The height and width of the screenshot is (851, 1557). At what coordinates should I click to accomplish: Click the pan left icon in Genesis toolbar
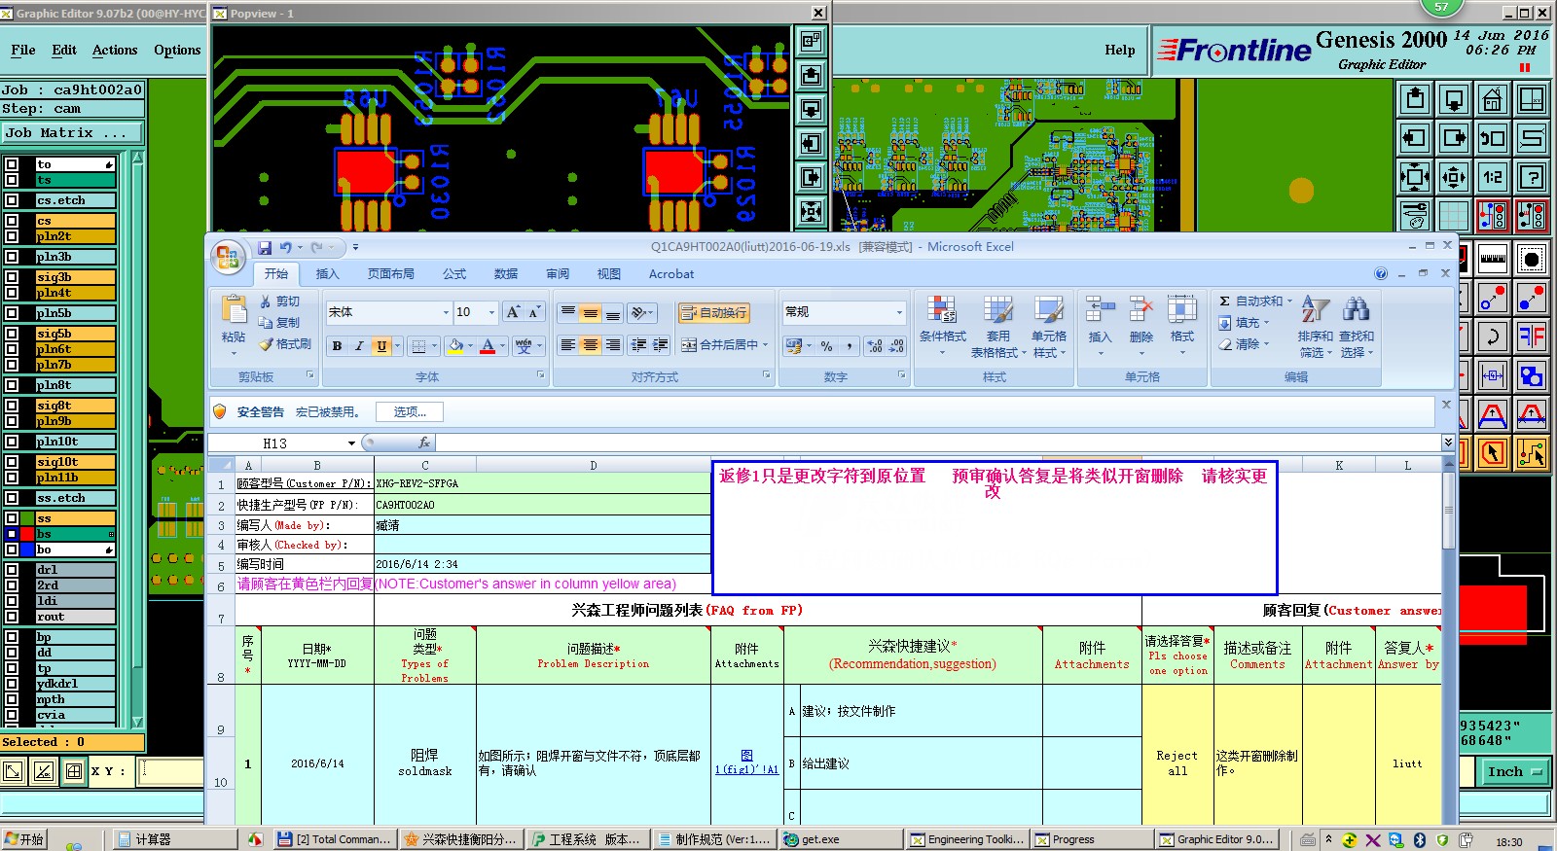(1415, 137)
